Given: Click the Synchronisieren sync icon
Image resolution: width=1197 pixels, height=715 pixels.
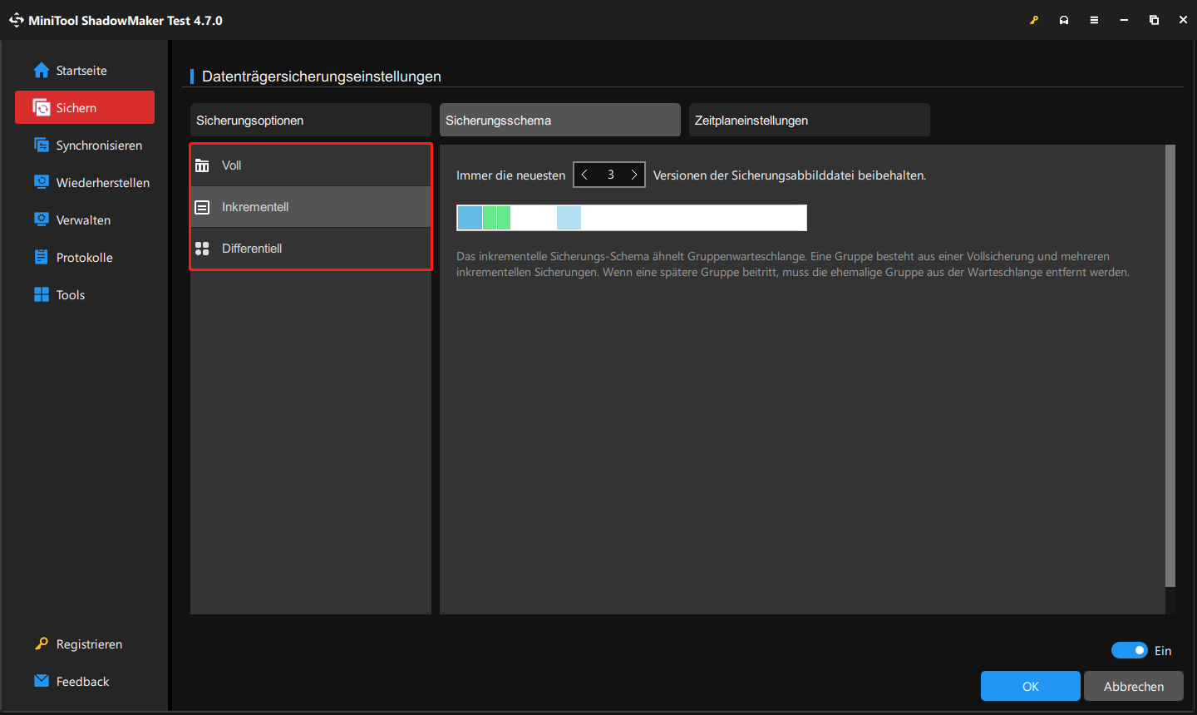Looking at the screenshot, I should [42, 145].
